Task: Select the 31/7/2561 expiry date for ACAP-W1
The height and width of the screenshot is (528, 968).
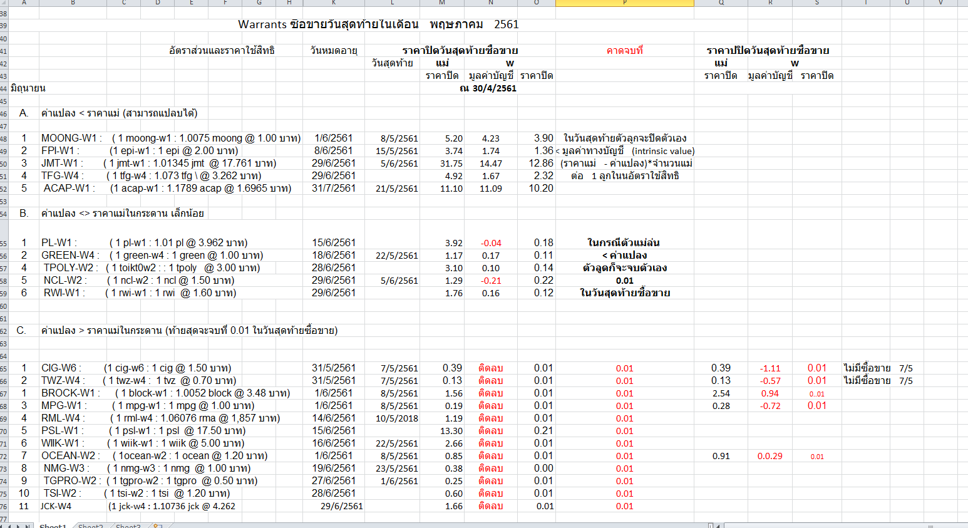Action: [334, 188]
